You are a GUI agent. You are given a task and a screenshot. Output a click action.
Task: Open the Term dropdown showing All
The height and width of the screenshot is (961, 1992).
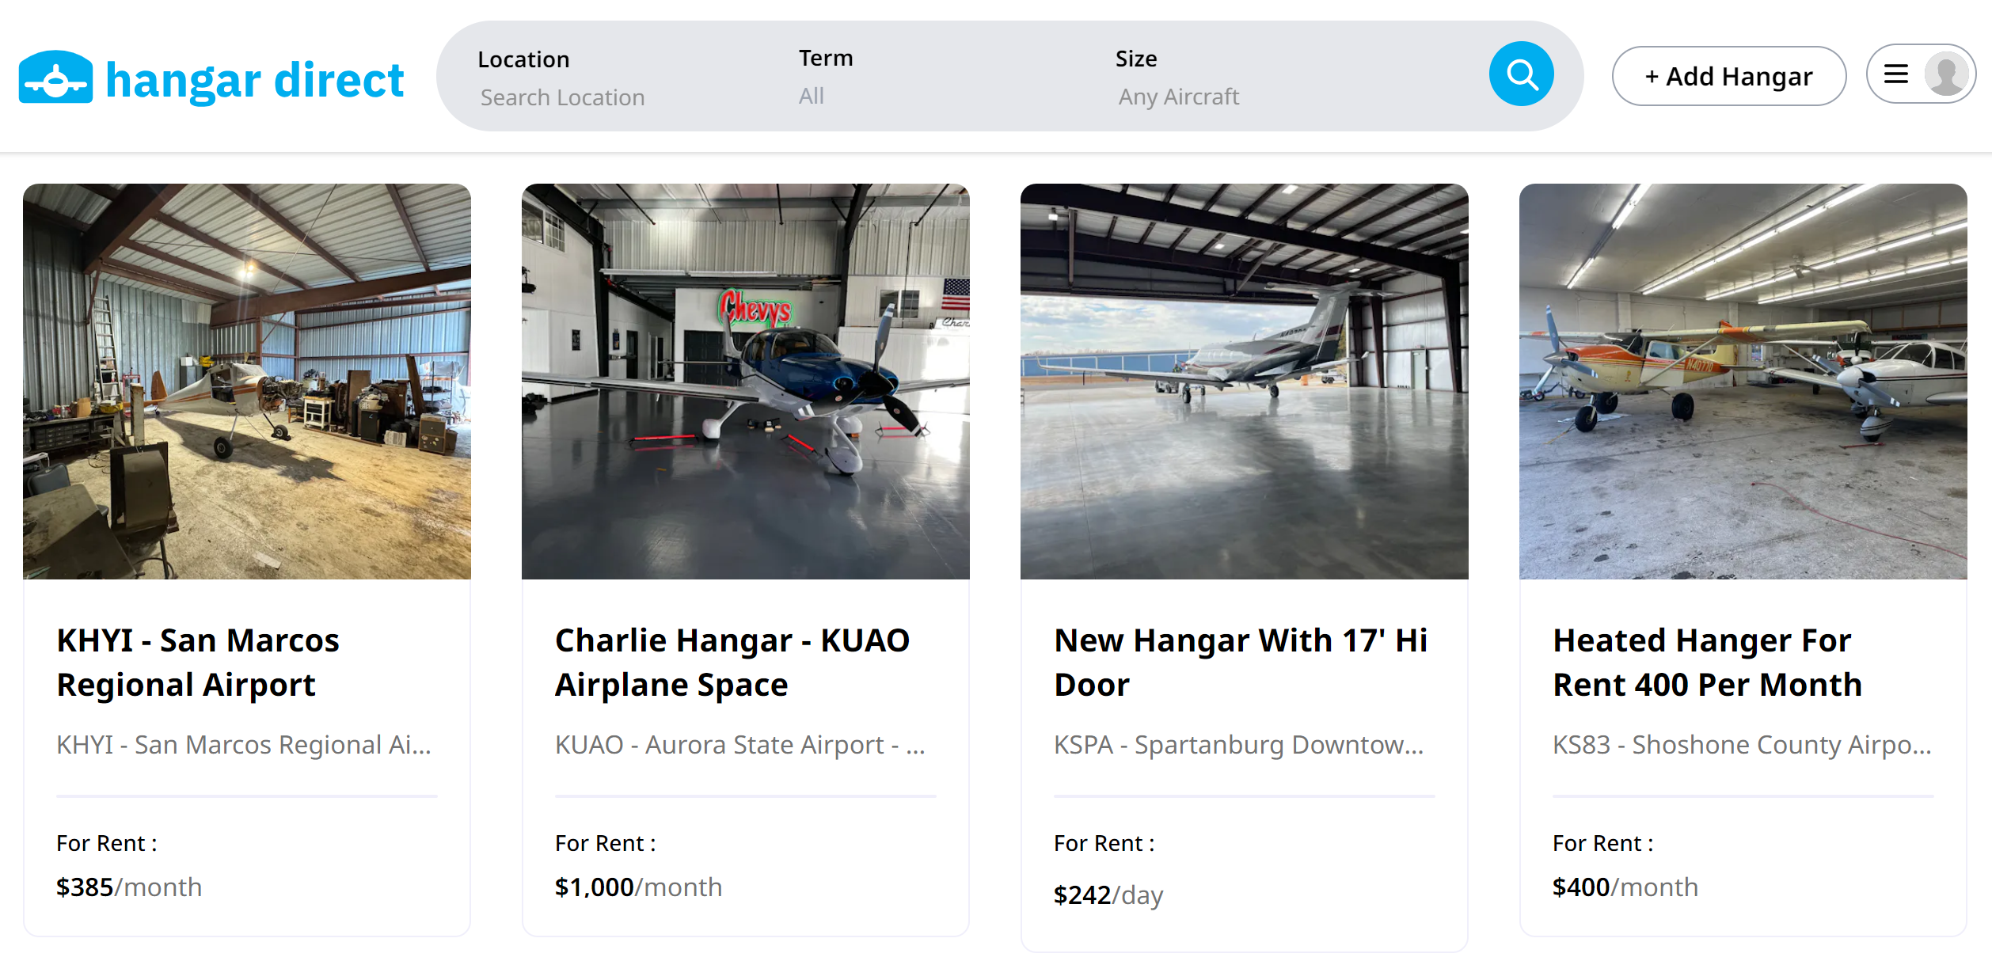[826, 79]
